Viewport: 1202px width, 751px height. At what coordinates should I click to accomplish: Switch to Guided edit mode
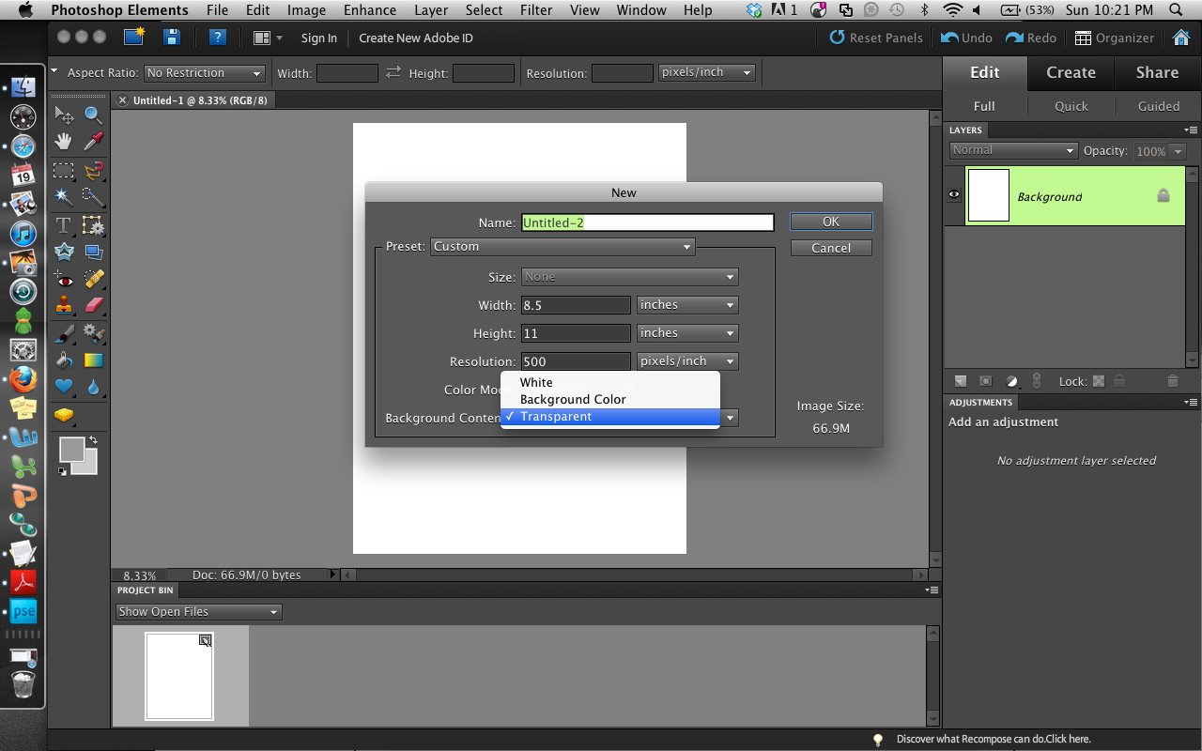(x=1159, y=106)
